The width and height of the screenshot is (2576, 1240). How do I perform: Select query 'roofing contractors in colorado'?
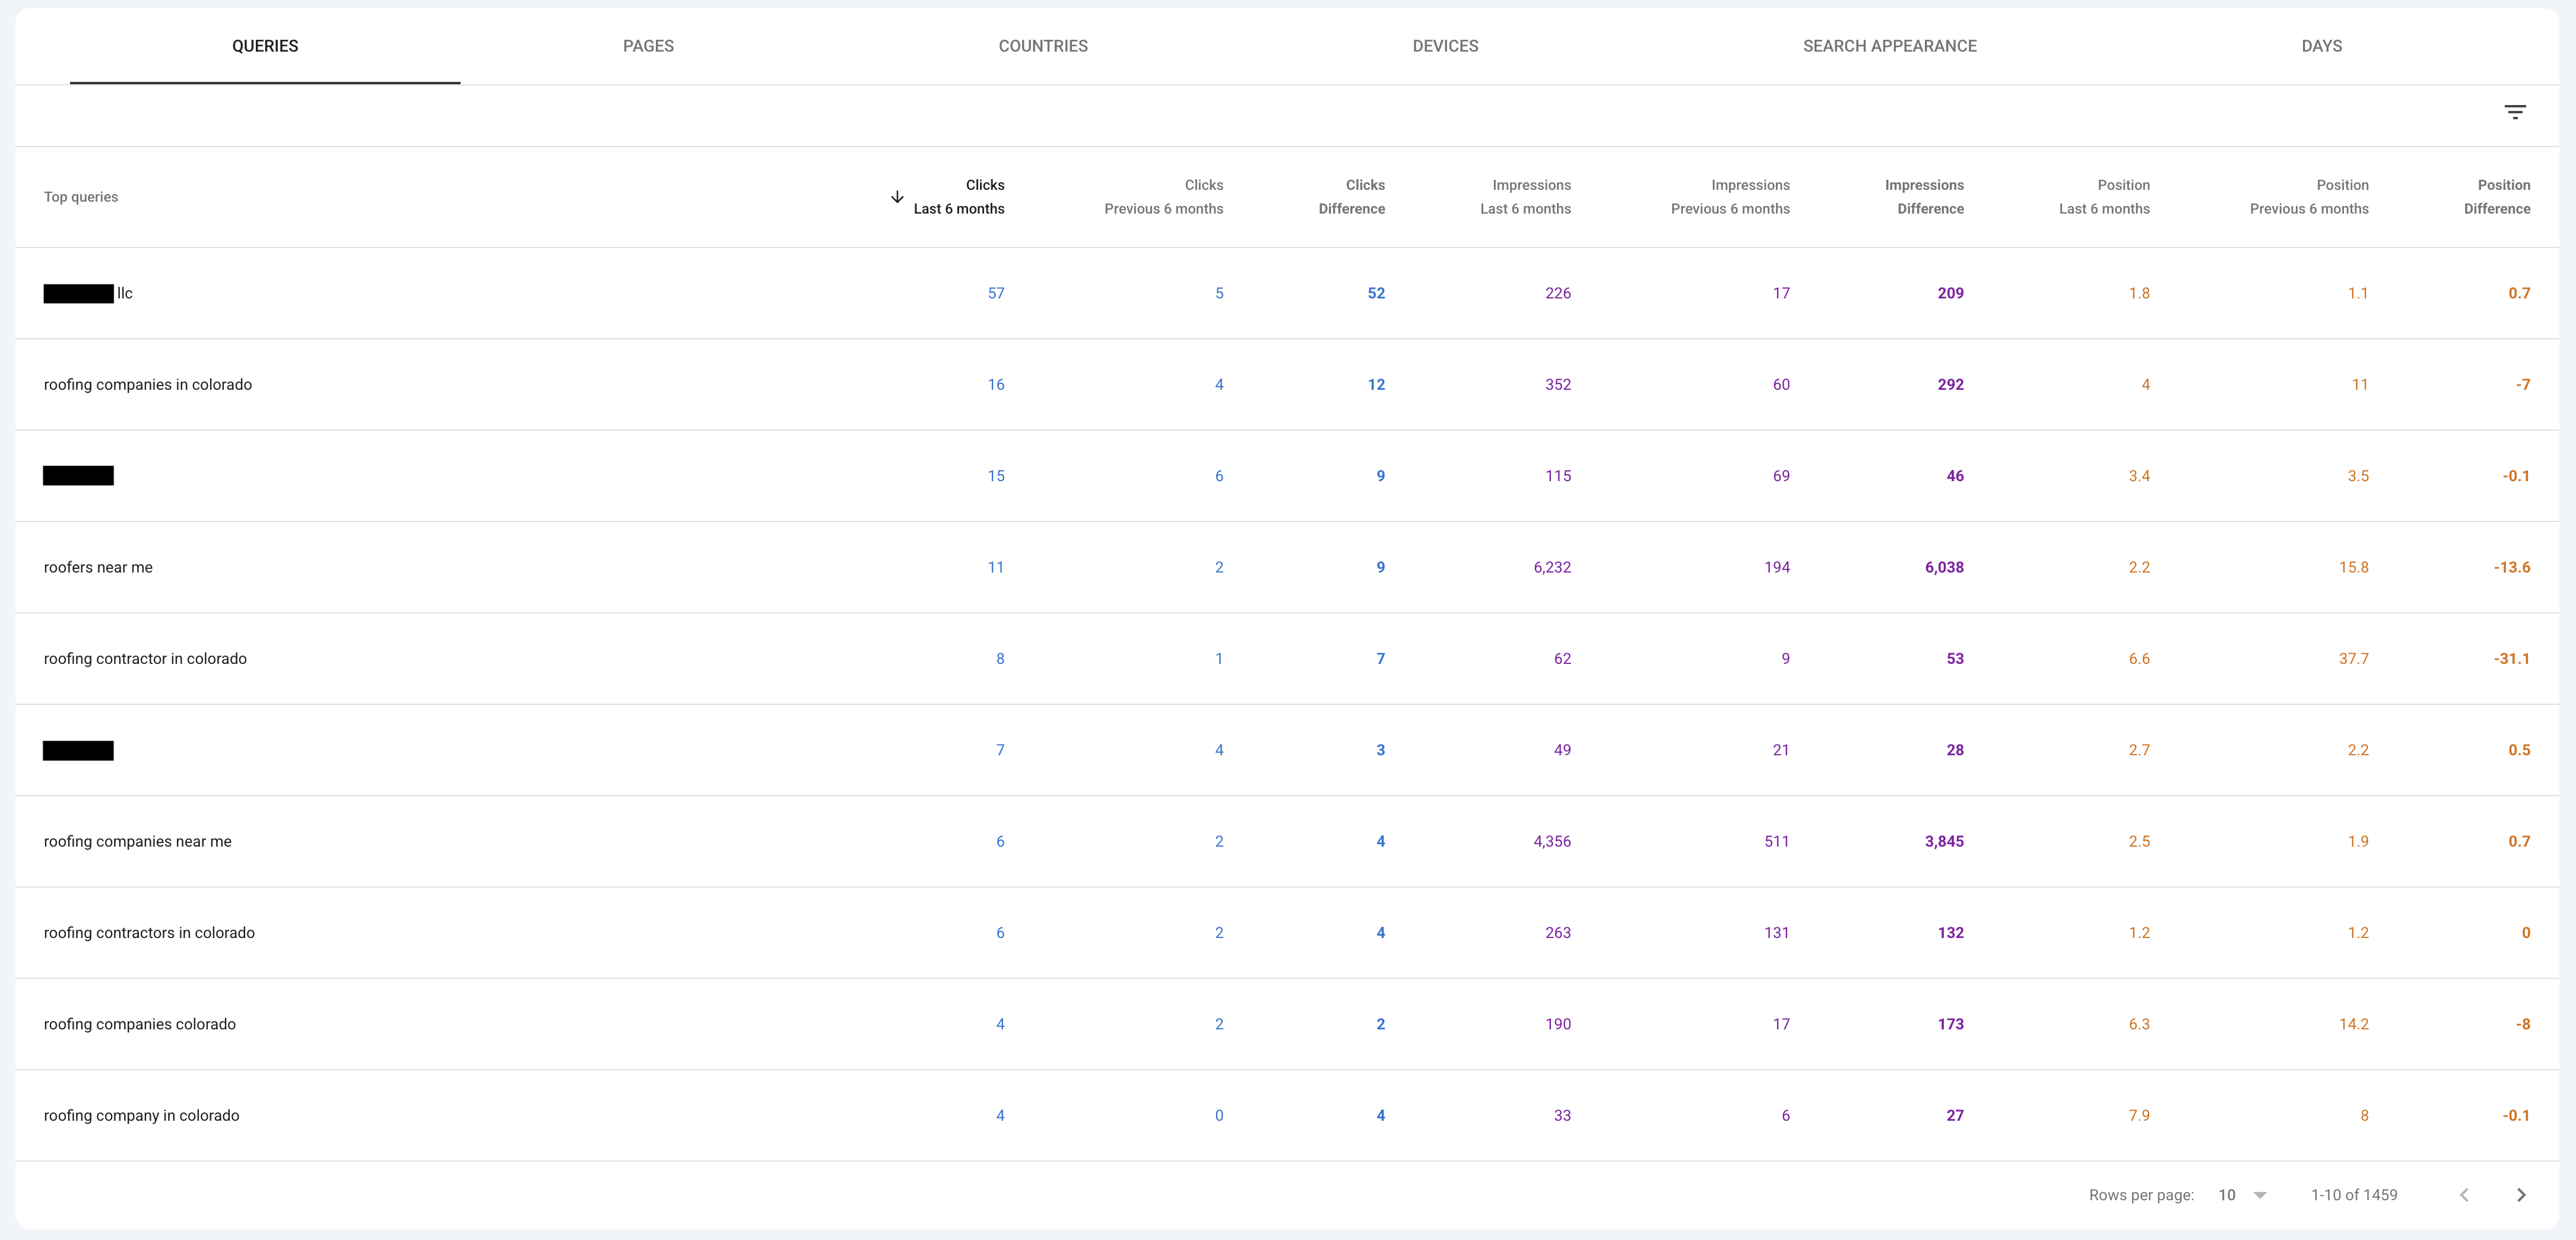pyautogui.click(x=149, y=933)
